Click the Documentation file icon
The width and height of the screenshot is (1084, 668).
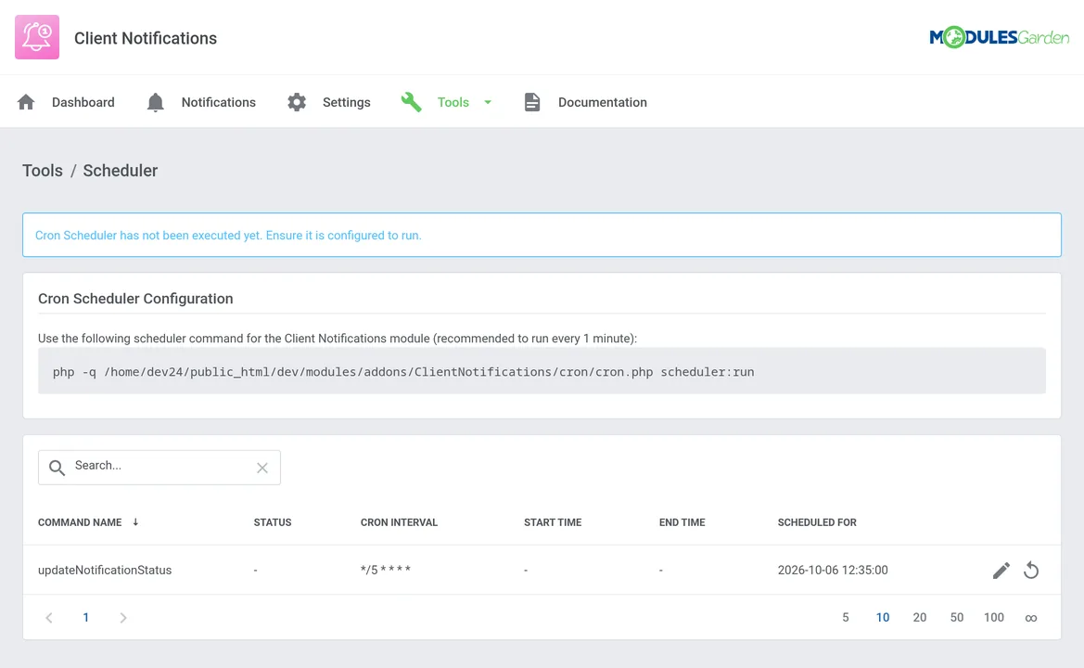[x=531, y=102]
